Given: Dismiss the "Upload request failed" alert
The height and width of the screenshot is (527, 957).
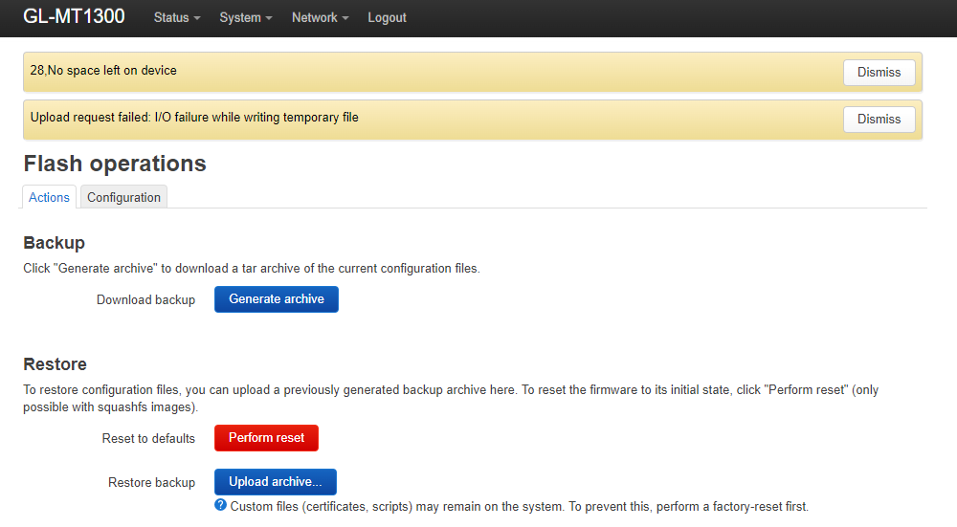Looking at the screenshot, I should (x=879, y=120).
